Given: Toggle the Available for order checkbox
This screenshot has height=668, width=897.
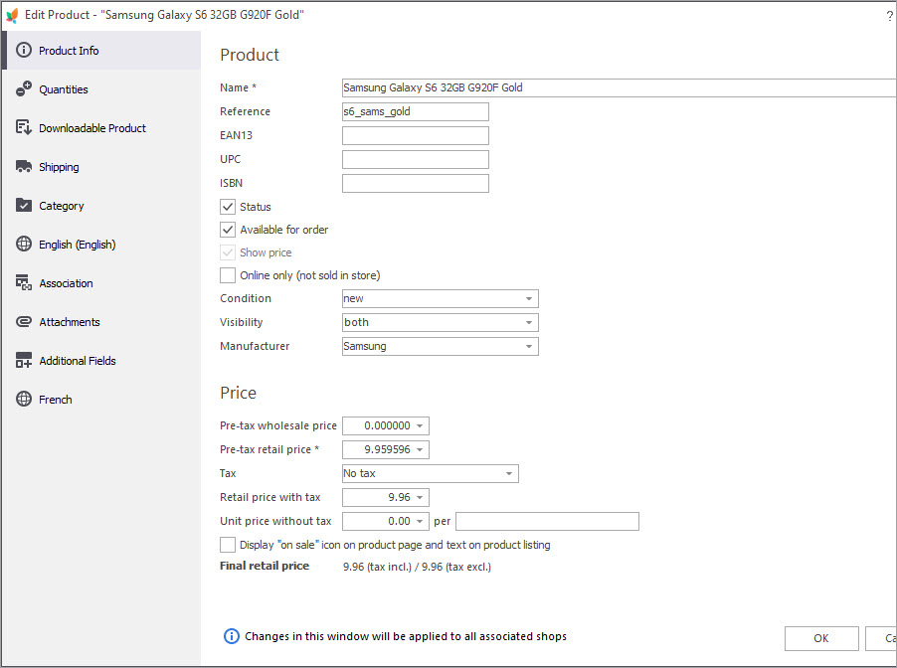Looking at the screenshot, I should click(x=228, y=230).
